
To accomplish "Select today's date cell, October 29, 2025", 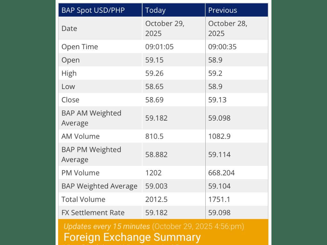I will point(165,28).
